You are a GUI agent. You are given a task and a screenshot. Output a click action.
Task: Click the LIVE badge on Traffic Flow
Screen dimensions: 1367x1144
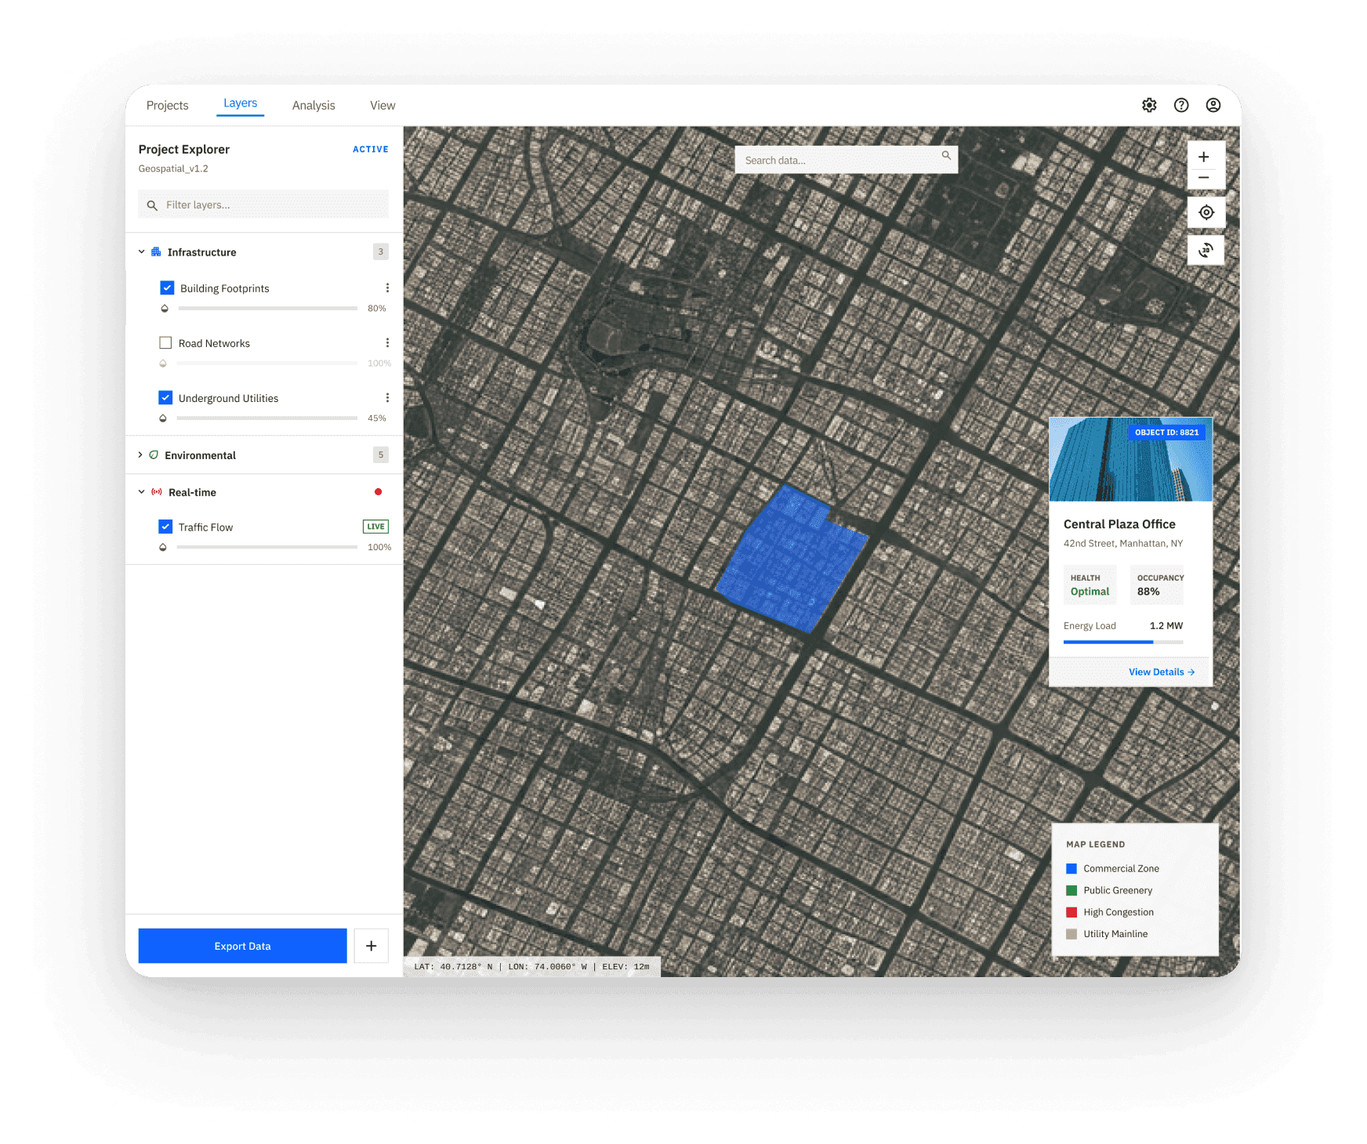(375, 527)
